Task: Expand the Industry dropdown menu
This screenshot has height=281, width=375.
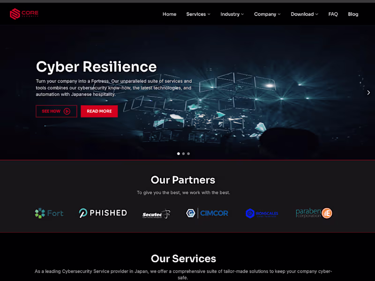Action: [232, 14]
